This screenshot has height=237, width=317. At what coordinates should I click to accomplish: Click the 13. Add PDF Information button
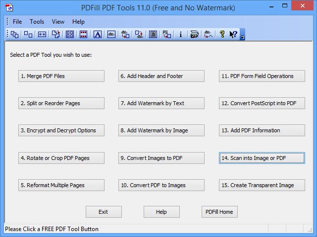click(262, 130)
